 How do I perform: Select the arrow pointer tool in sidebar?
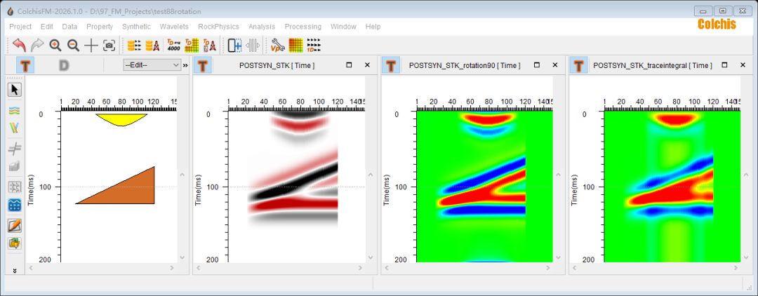(x=15, y=89)
